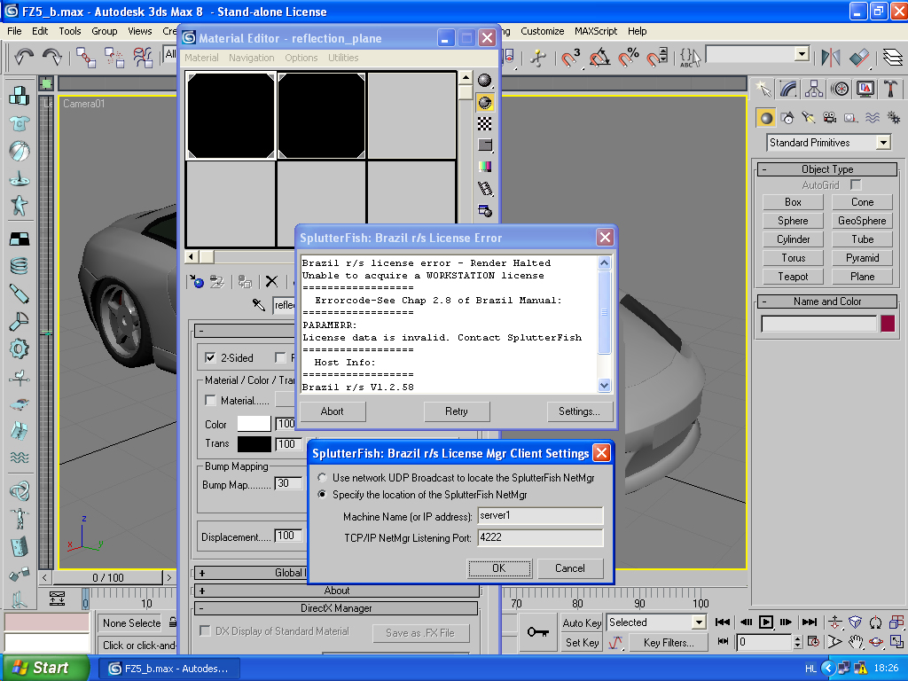Viewport: 908px width, 681px height.
Task: Enable UDP Broadcast NetMgr option
Action: point(323,478)
